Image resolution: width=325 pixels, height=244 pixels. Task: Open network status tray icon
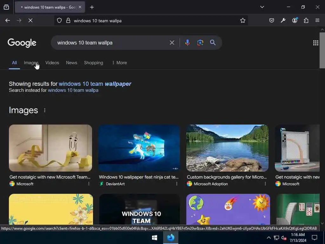(x=276, y=238)
